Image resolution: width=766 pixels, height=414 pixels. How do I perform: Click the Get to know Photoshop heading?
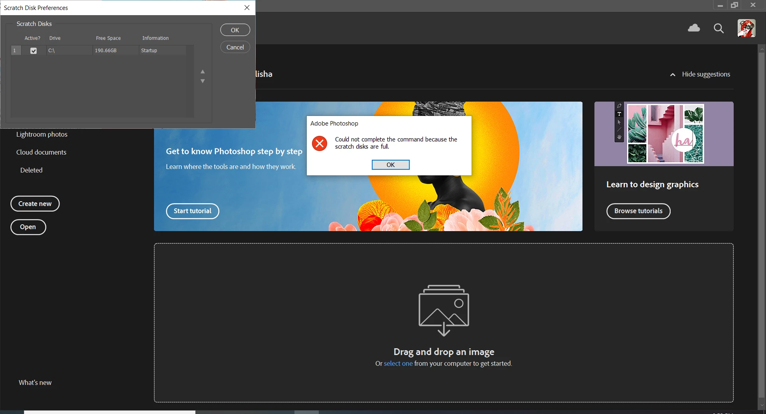pyautogui.click(x=234, y=151)
